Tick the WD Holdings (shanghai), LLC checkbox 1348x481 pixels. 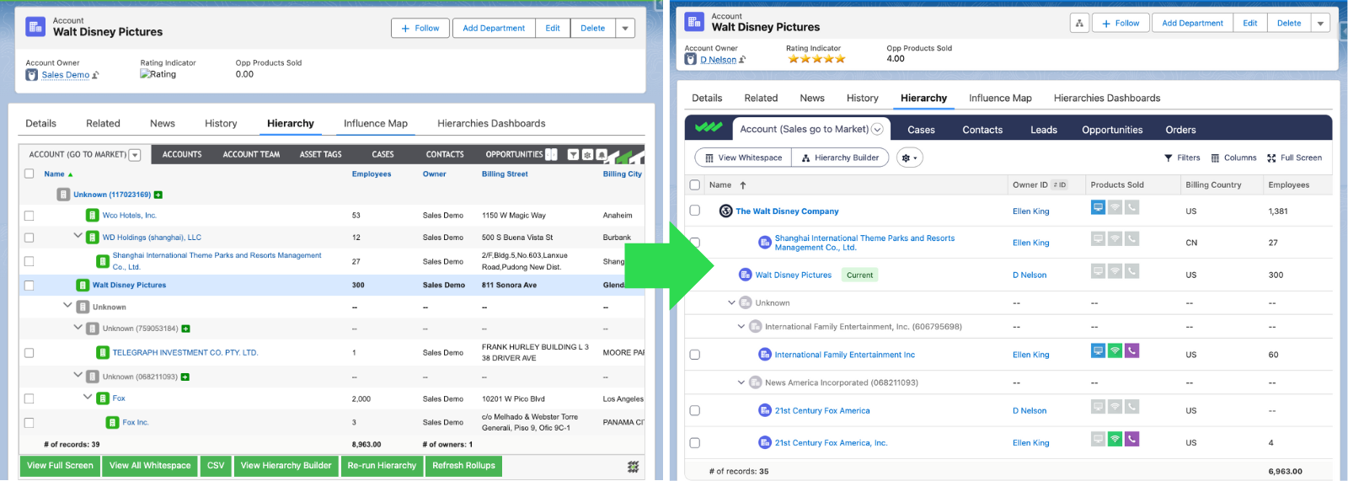coord(29,238)
